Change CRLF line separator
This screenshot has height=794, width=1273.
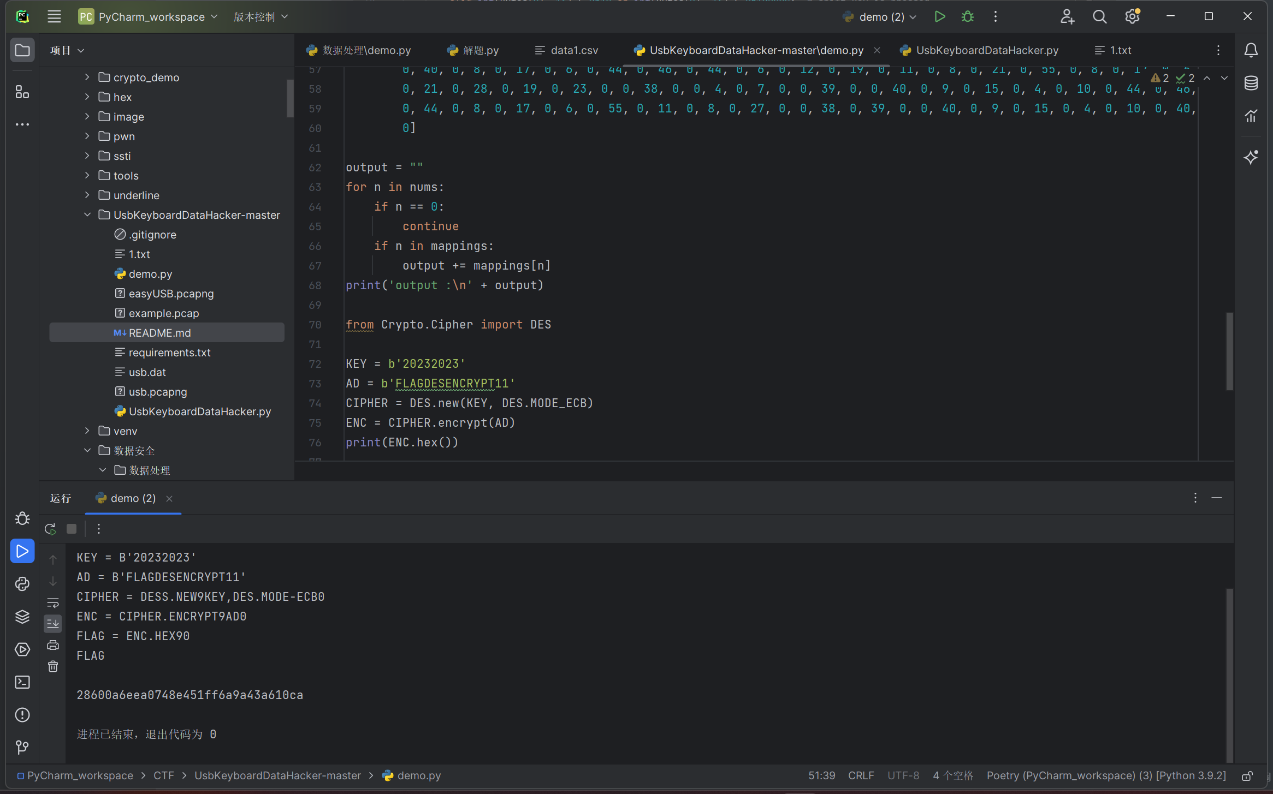click(x=861, y=776)
